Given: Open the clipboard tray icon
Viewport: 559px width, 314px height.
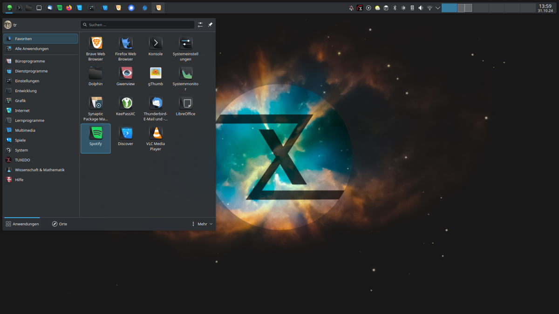Looking at the screenshot, I should (386, 8).
